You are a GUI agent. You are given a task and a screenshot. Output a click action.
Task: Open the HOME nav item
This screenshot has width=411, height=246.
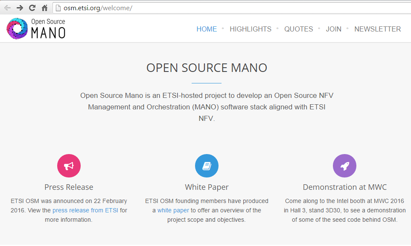pos(207,29)
